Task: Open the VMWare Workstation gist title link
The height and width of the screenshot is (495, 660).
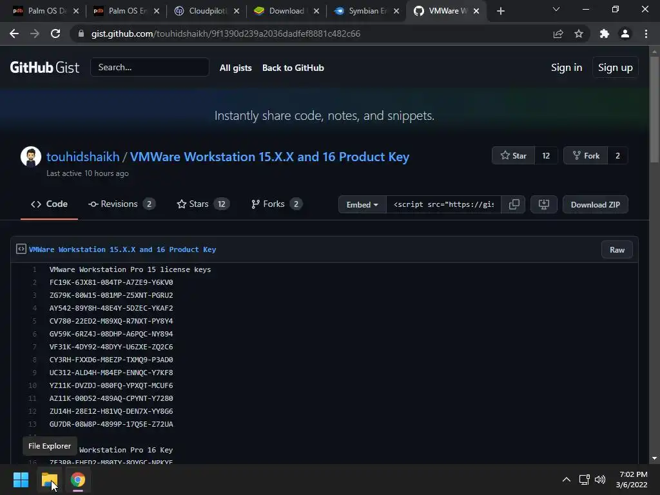Action: pyautogui.click(x=269, y=157)
